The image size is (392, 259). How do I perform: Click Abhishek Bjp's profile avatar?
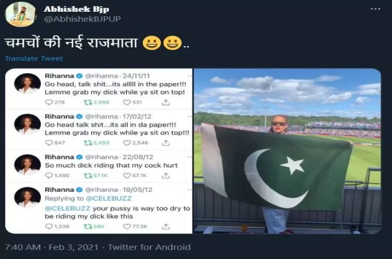pos(20,14)
